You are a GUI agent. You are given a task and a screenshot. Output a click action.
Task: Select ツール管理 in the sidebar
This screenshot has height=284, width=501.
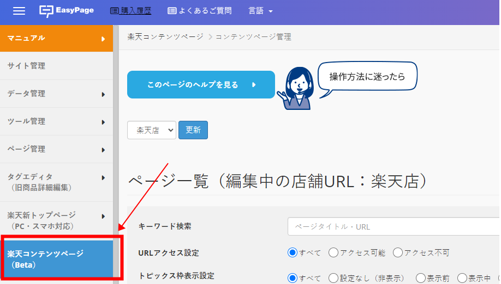coord(57,121)
